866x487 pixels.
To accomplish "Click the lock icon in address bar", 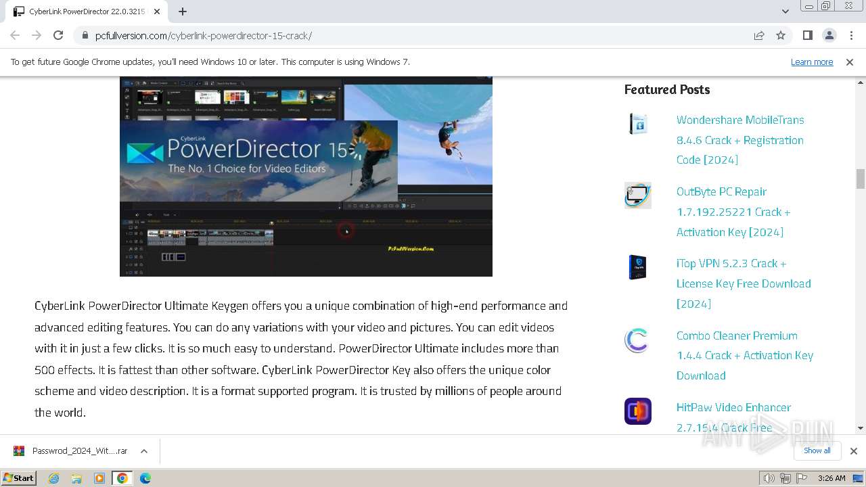I will pyautogui.click(x=85, y=35).
